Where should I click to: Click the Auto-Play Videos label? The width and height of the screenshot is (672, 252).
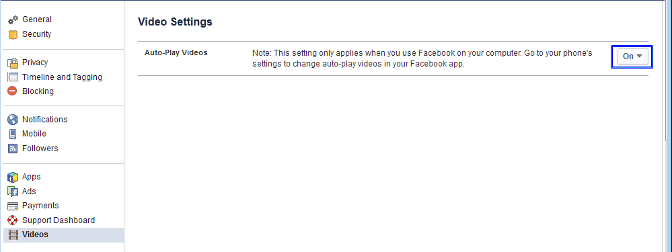[x=176, y=52]
